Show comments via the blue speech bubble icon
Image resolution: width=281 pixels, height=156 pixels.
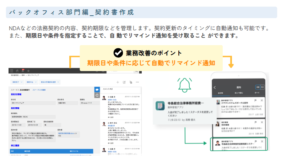tap(97, 90)
